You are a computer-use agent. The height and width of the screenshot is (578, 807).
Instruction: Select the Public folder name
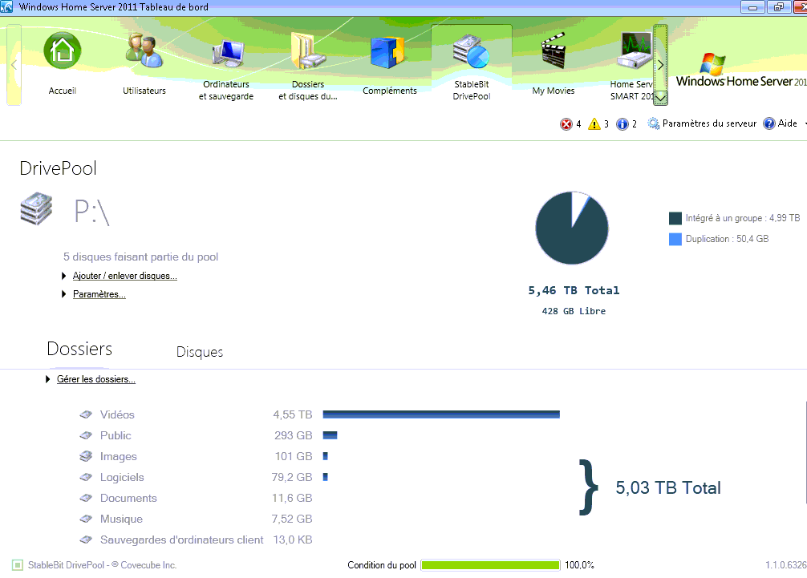116,435
